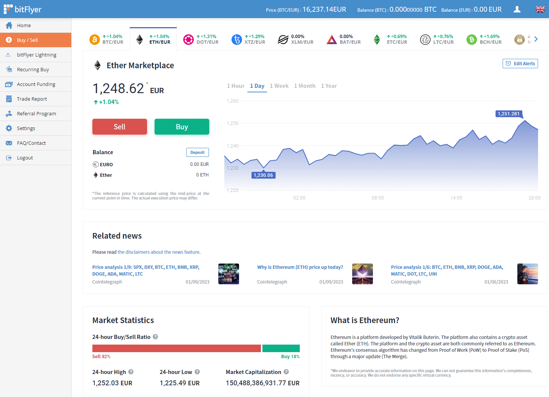The height and width of the screenshot is (397, 549).
Task: Open bitFlyer Lightning menu item
Action: [x=35, y=55]
